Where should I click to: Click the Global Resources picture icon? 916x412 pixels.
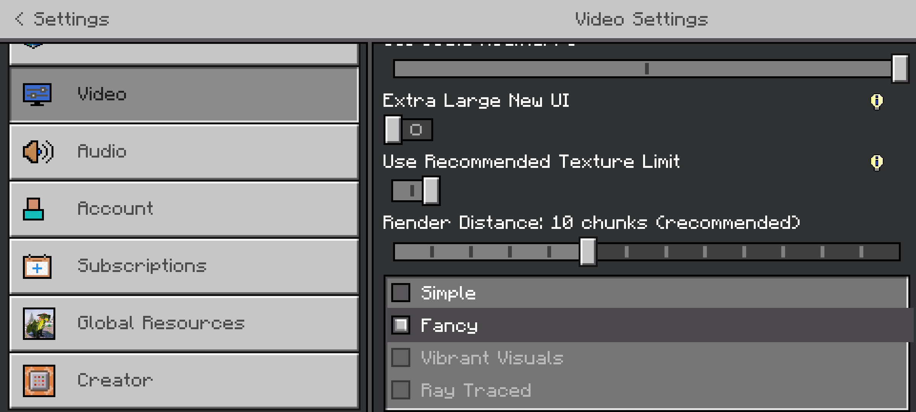click(39, 323)
